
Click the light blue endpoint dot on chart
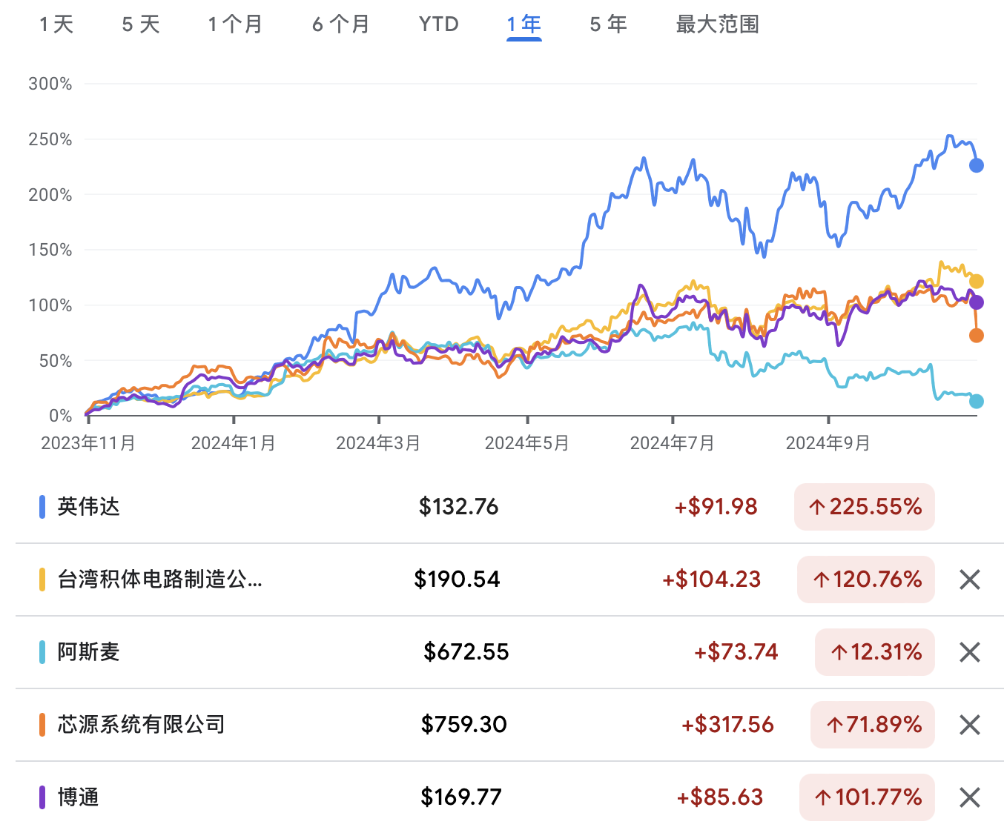(x=977, y=401)
